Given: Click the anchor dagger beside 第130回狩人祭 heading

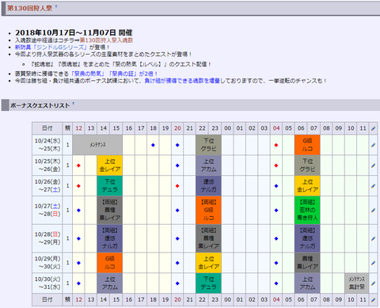Looking at the screenshot, I should pyautogui.click(x=56, y=6).
